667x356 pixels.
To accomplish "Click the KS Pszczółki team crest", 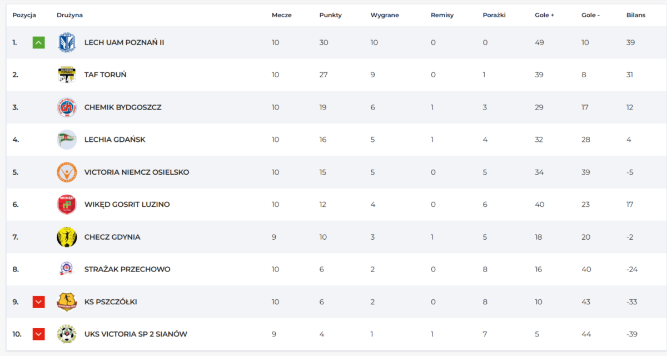I will click(x=67, y=301).
